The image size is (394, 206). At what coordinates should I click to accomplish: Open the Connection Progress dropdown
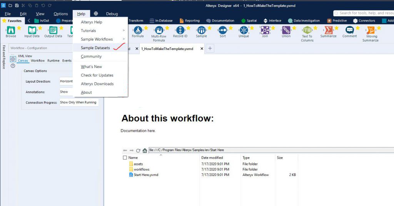78,102
